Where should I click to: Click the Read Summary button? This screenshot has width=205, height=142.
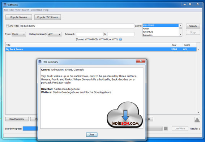tap(17, 119)
